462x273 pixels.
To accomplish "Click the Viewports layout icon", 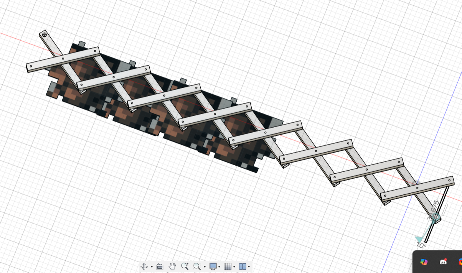I will point(243,266).
